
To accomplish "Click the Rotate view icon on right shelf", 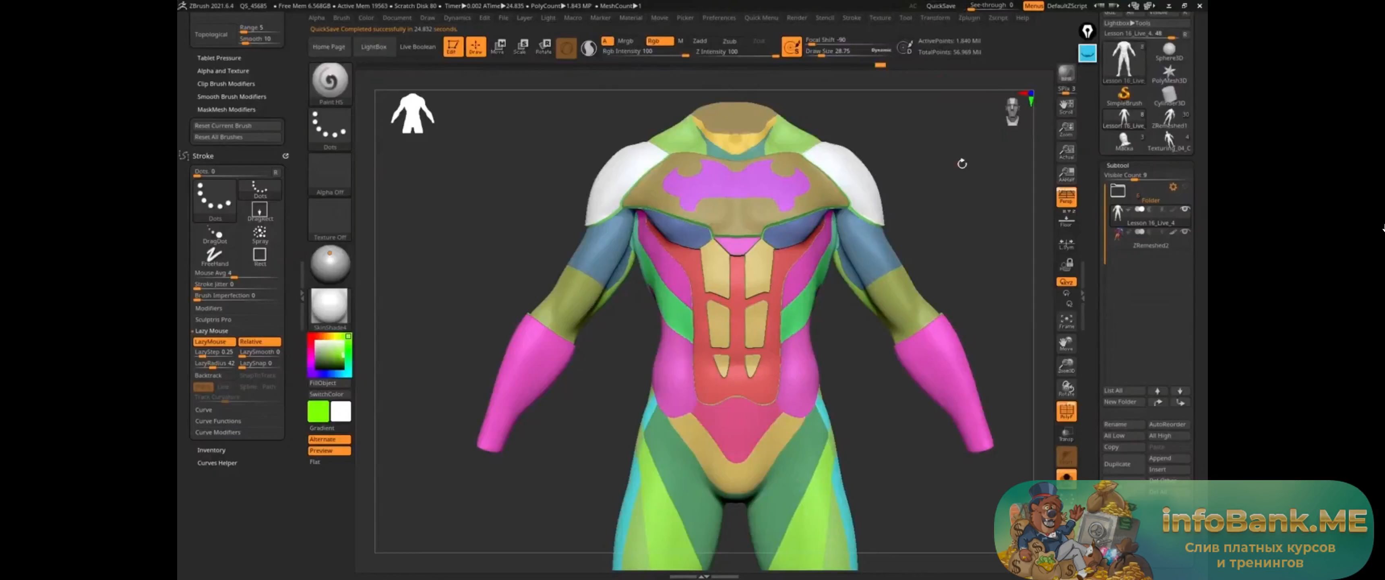I will (x=1066, y=388).
